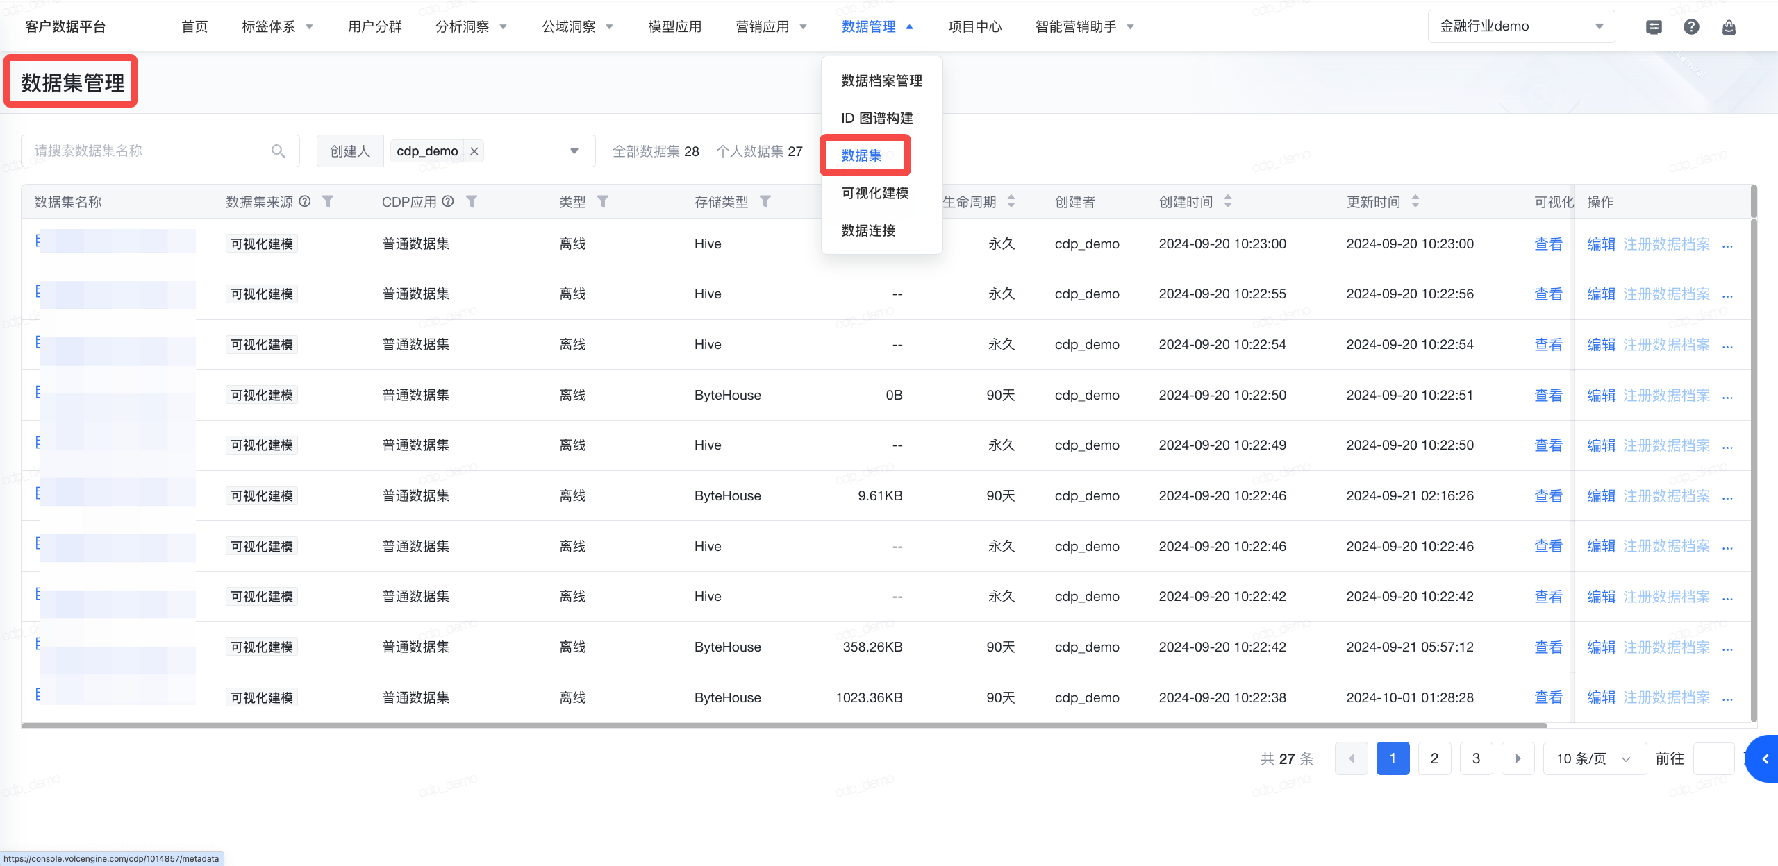This screenshot has width=1778, height=866.
Task: Open more actions for 10:22:55 row
Action: (1727, 295)
